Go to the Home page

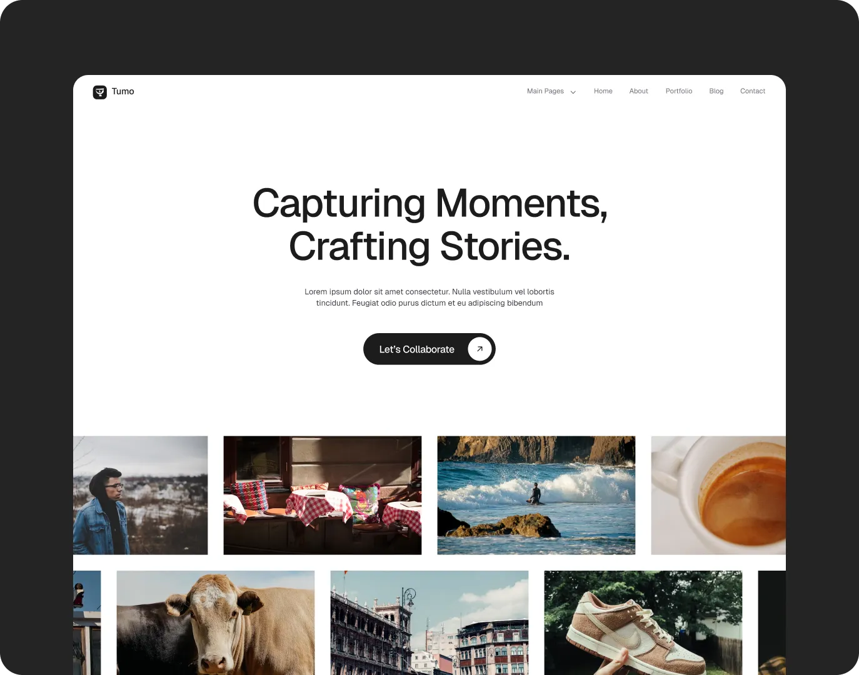(603, 91)
